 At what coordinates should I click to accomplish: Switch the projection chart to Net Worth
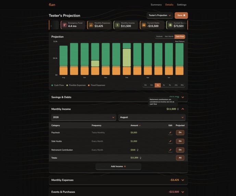(169, 36)
